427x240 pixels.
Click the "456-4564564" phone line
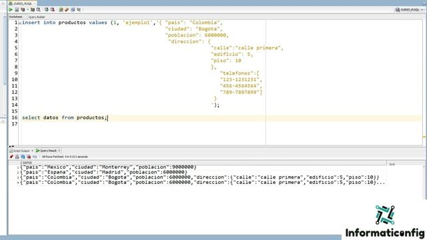coord(241,86)
